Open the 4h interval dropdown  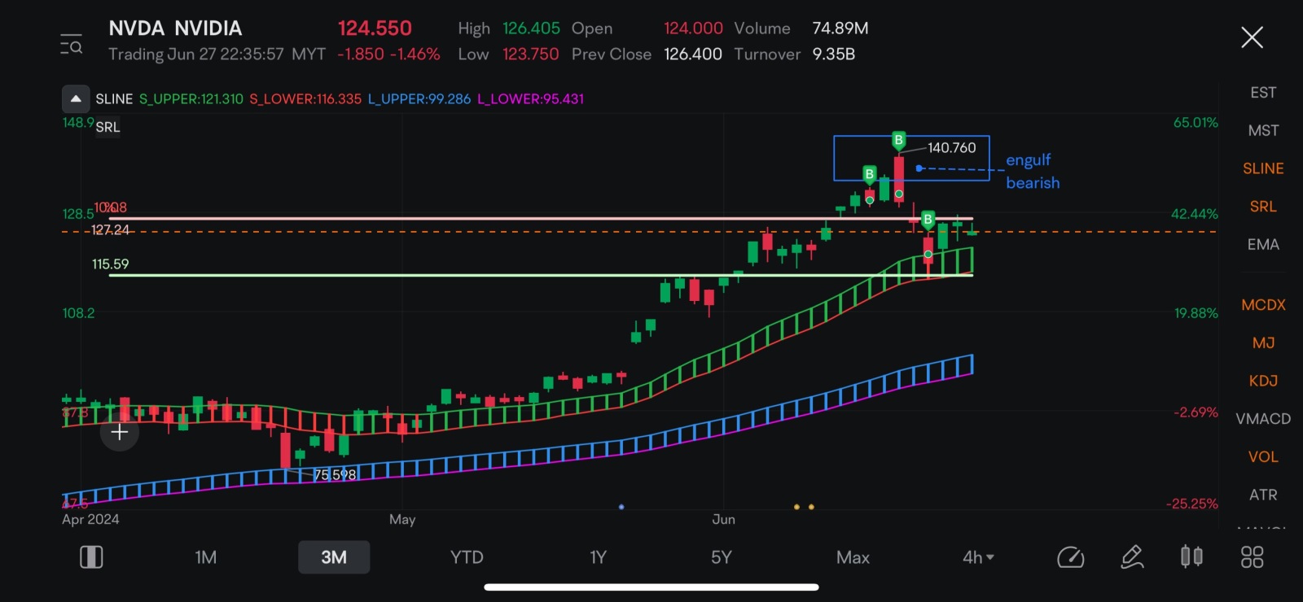tap(978, 557)
